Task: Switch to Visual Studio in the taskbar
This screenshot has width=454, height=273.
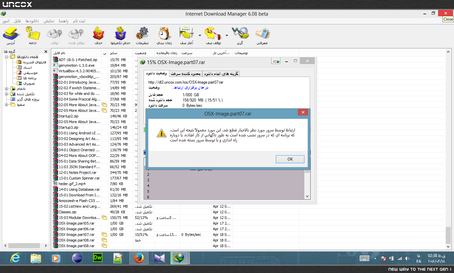Action: coord(159,258)
